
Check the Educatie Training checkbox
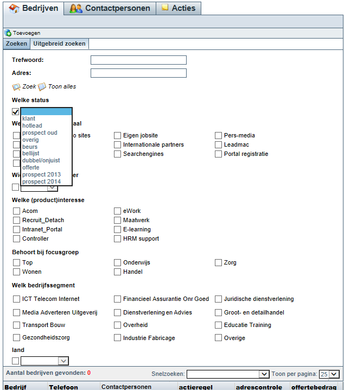218,325
